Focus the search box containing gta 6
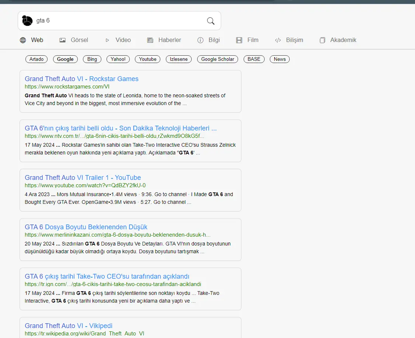The width and height of the screenshot is (415, 338). tap(119, 21)
